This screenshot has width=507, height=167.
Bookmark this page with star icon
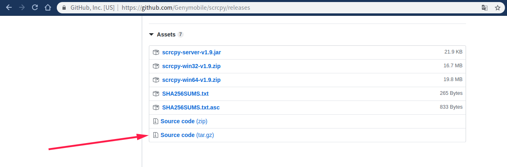pyautogui.click(x=498, y=8)
